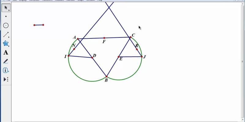The image size is (245, 122).
Task: Click the label text F
Action: point(104,41)
